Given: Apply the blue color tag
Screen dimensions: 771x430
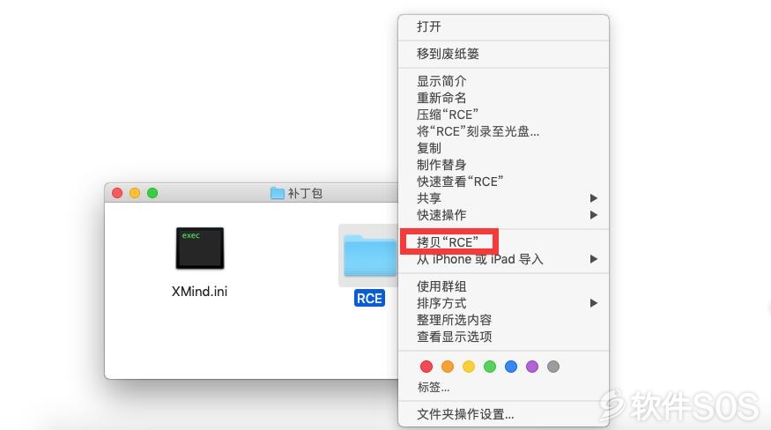Looking at the screenshot, I should click(x=511, y=367).
